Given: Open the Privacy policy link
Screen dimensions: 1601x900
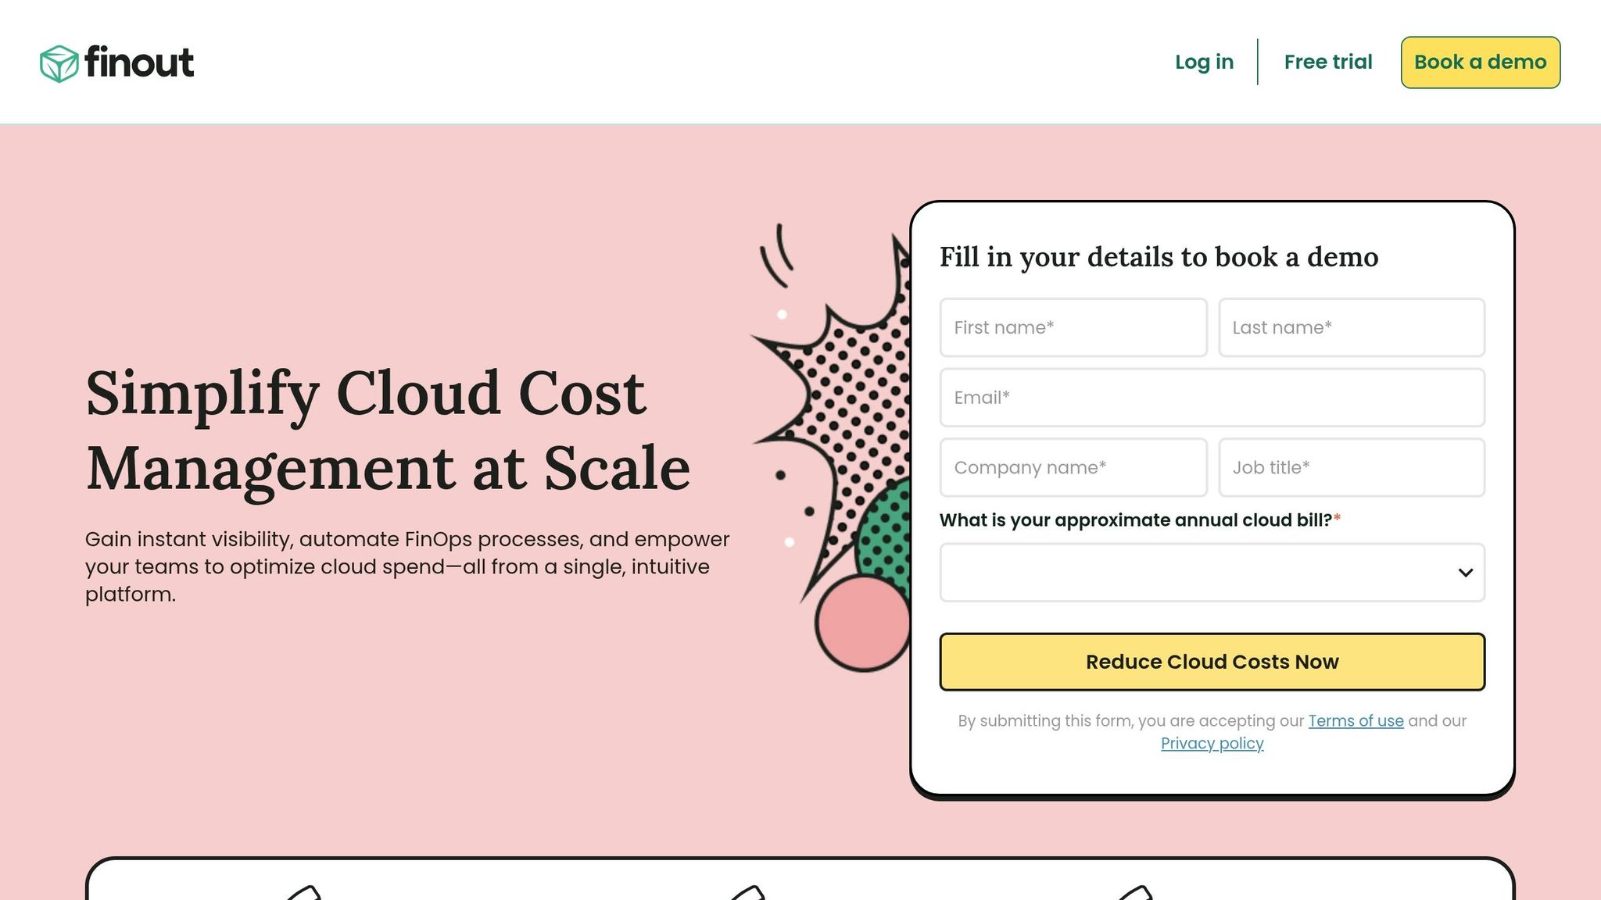Looking at the screenshot, I should pyautogui.click(x=1212, y=744).
